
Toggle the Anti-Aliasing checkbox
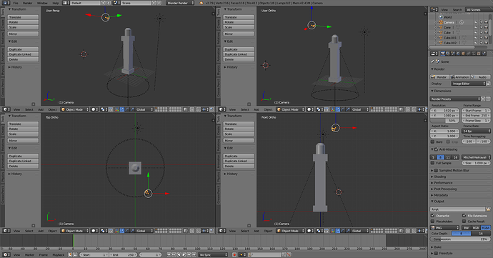[x=436, y=149]
